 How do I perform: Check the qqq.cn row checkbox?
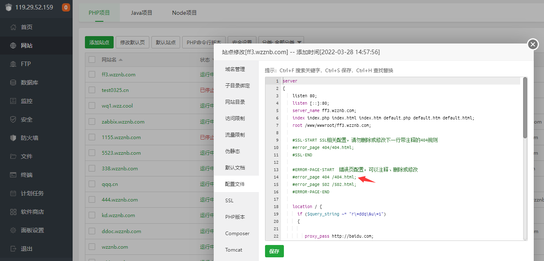[x=92, y=184]
